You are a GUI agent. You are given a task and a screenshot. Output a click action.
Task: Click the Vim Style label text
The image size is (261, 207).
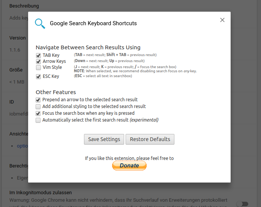52,67
